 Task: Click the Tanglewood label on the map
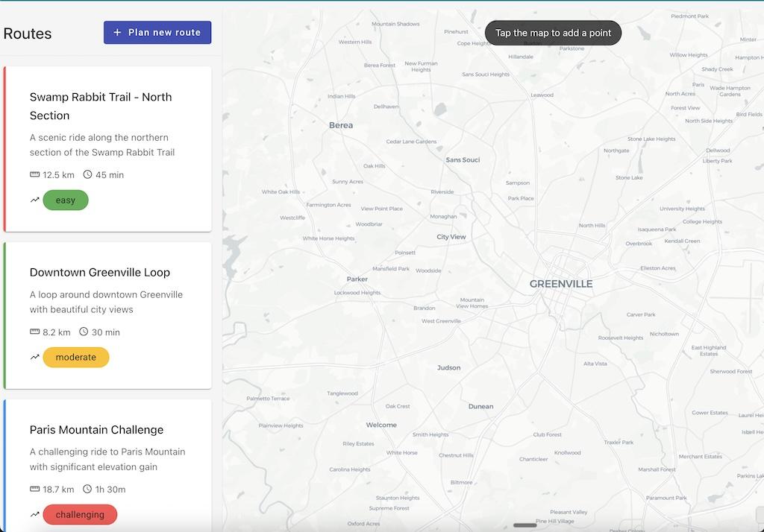pos(342,393)
